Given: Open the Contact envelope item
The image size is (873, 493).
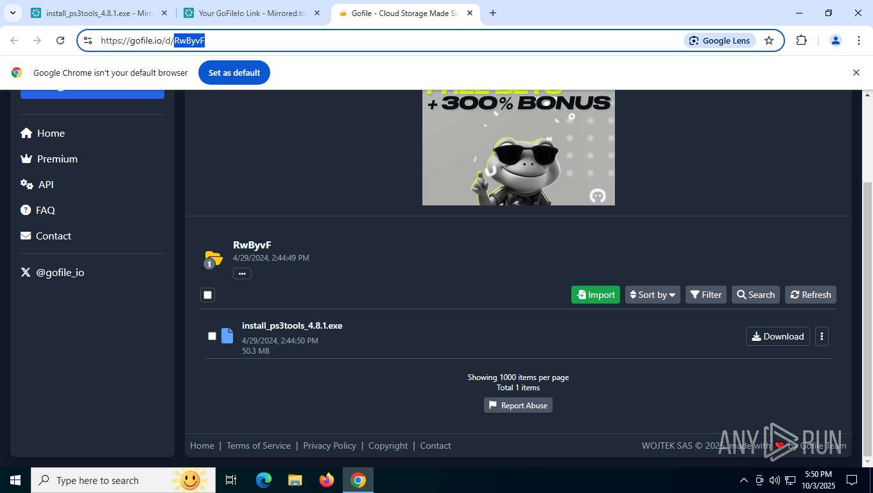Looking at the screenshot, I should tap(46, 236).
